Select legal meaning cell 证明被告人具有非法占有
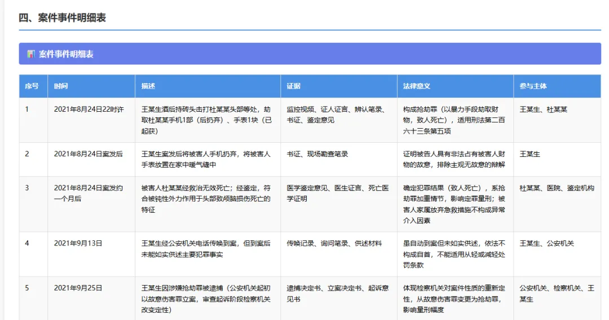The width and height of the screenshot is (609, 320). coord(454,159)
